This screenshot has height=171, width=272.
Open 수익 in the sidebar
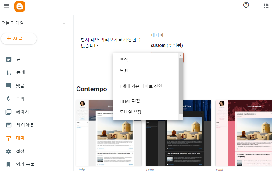20,99
